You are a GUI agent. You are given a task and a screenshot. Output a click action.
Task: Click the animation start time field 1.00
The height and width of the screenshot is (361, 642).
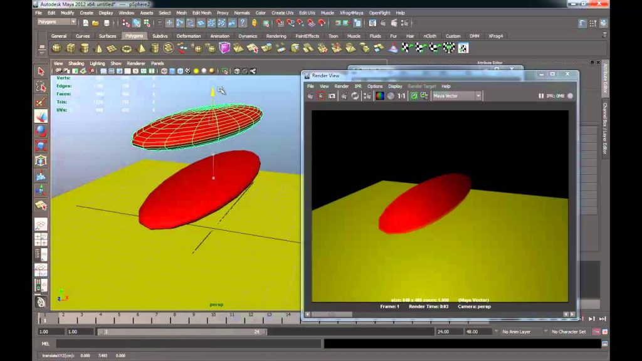pyautogui.click(x=51, y=332)
